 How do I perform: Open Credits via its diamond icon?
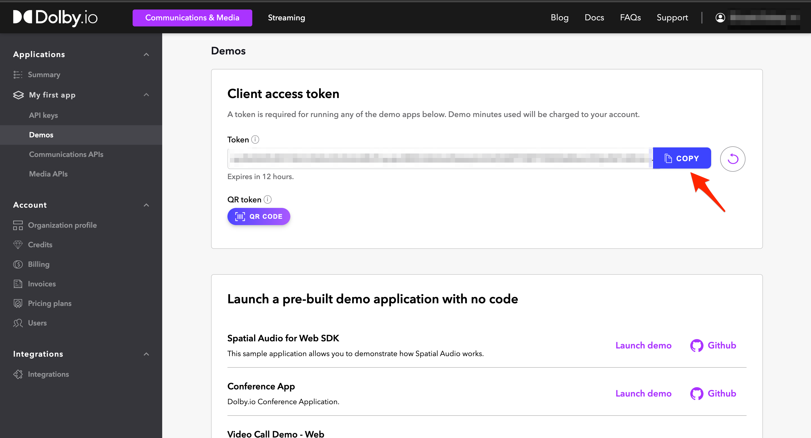(x=18, y=245)
